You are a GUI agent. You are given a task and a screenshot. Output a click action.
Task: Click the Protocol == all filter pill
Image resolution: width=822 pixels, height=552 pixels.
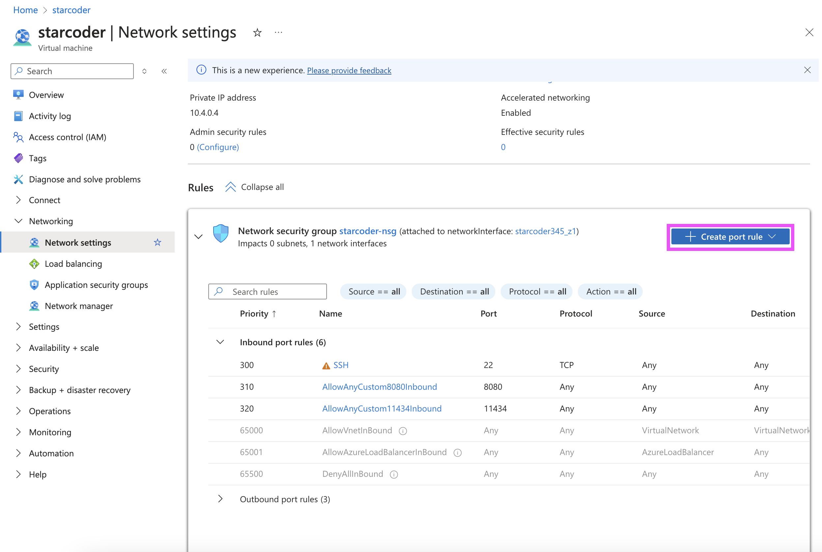click(x=537, y=291)
